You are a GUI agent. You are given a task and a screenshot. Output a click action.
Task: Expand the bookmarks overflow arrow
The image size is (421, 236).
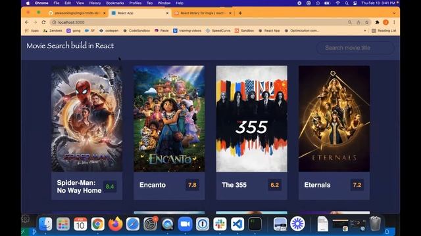pos(364,31)
